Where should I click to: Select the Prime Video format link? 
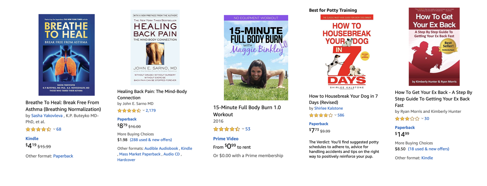(x=226, y=139)
